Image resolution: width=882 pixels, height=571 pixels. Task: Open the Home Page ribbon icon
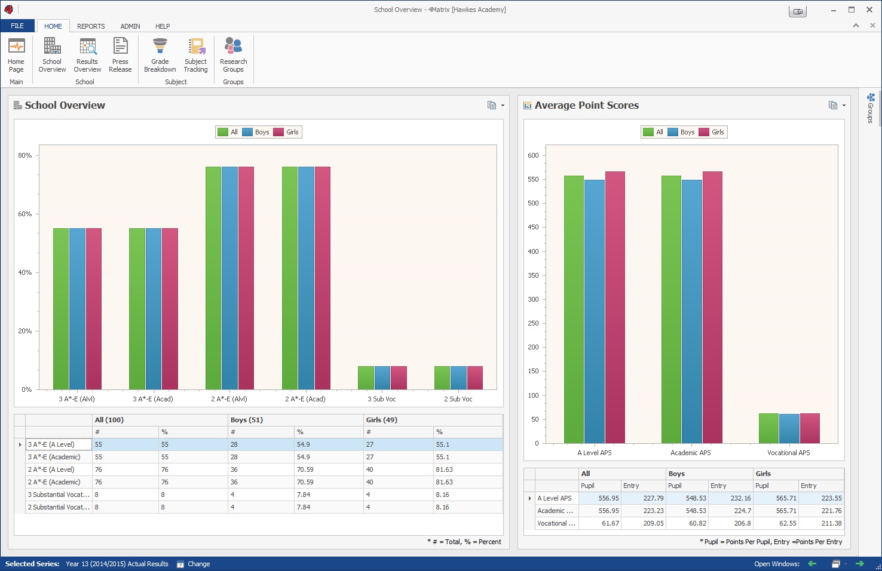pos(16,55)
